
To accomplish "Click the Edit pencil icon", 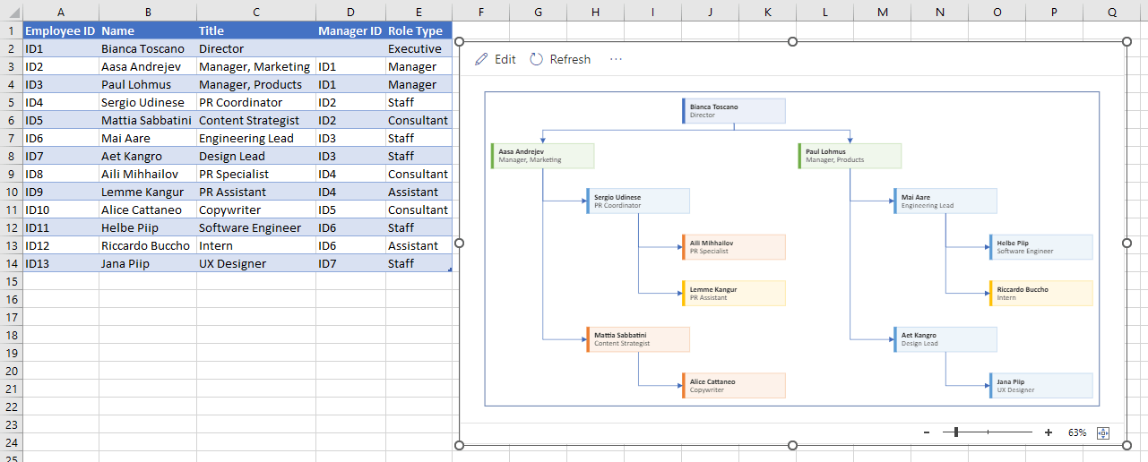I will click(x=481, y=59).
